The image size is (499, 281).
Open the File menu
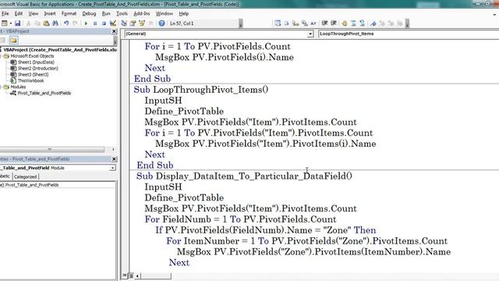(x=5, y=14)
